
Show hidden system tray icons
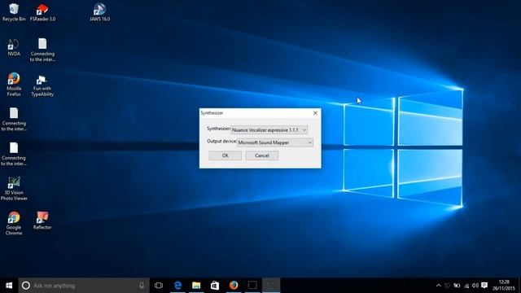[x=439, y=286]
